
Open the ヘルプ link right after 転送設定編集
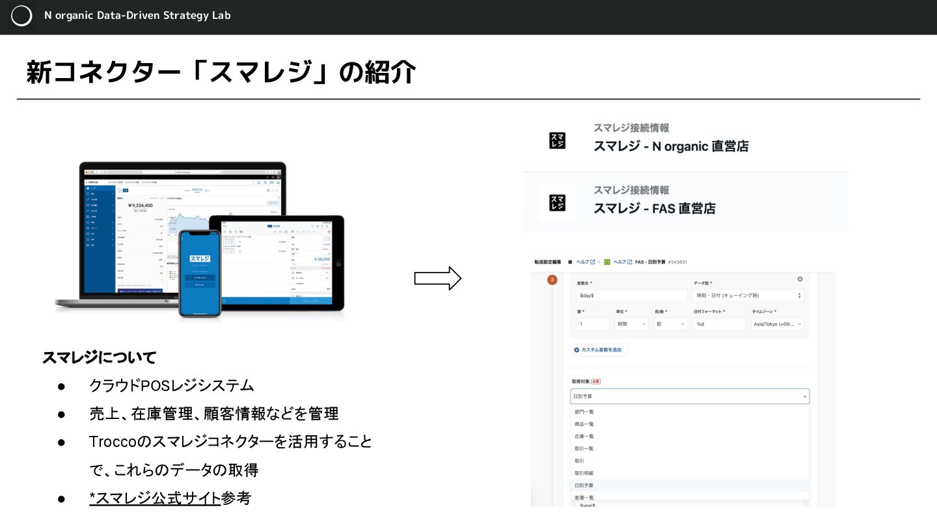click(x=586, y=262)
